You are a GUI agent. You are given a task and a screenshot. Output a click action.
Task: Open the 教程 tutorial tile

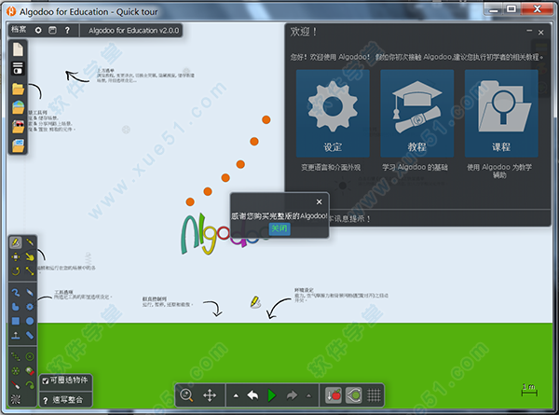(x=416, y=114)
